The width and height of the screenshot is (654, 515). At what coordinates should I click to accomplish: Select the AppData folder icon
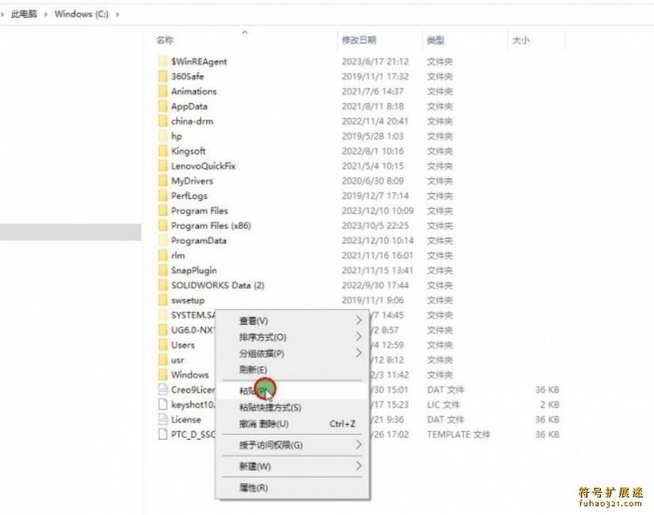(x=164, y=106)
